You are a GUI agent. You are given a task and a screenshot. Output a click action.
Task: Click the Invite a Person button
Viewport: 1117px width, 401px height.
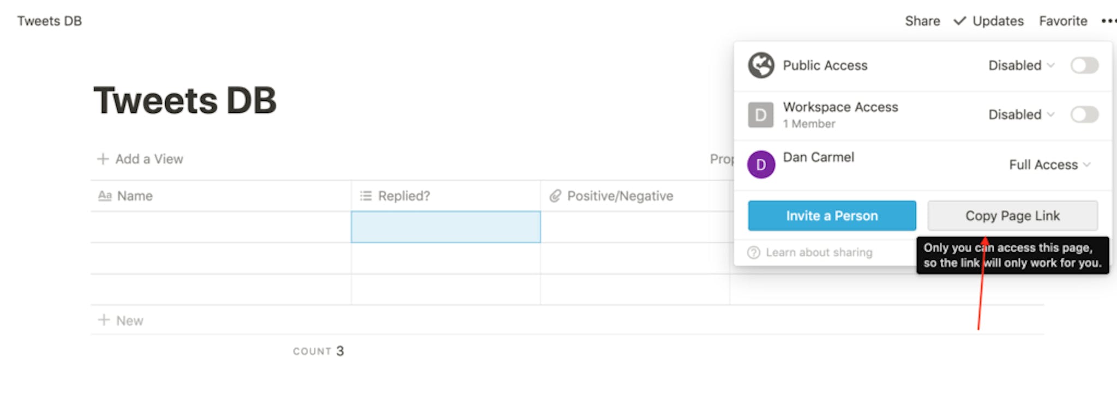click(832, 216)
